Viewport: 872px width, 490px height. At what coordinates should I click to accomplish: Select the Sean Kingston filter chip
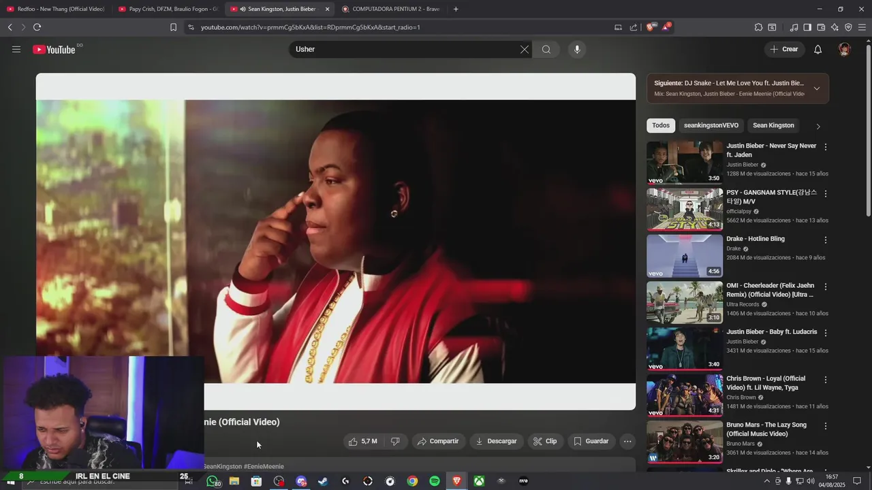[773, 125]
